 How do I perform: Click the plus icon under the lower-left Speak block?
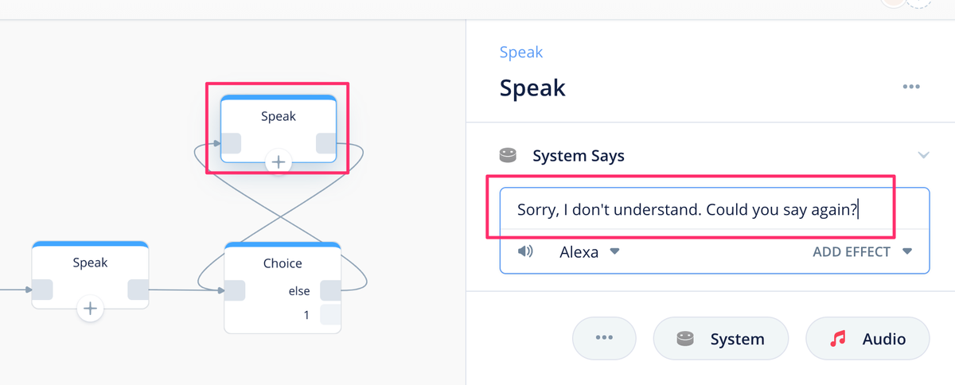point(91,309)
